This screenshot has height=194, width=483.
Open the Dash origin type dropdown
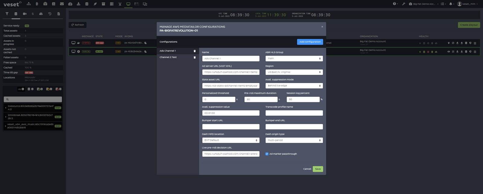[x=294, y=140]
